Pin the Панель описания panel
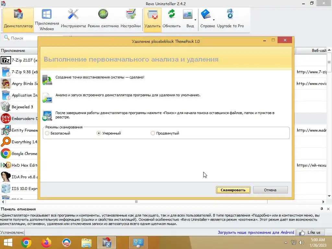This screenshot has height=249, width=332. 322,209
